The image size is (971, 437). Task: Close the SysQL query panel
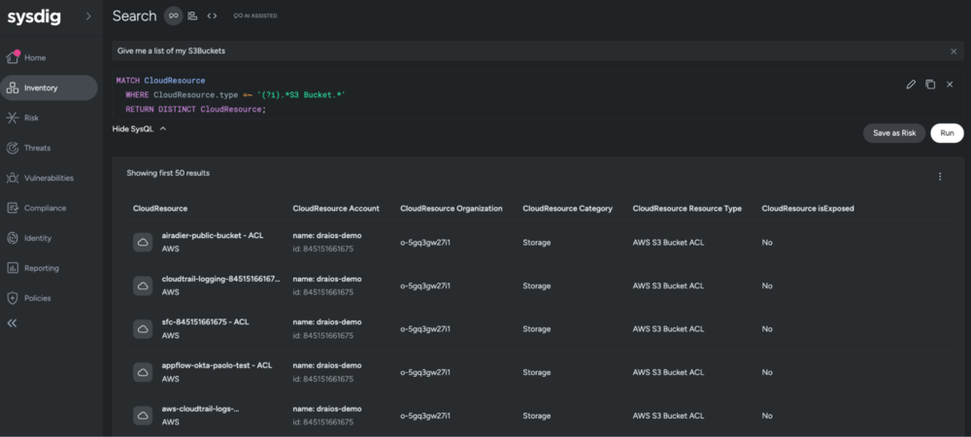coord(950,84)
